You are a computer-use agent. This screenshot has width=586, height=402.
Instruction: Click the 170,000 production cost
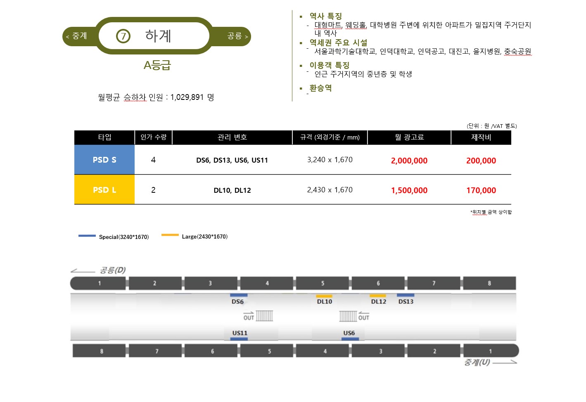[481, 190]
